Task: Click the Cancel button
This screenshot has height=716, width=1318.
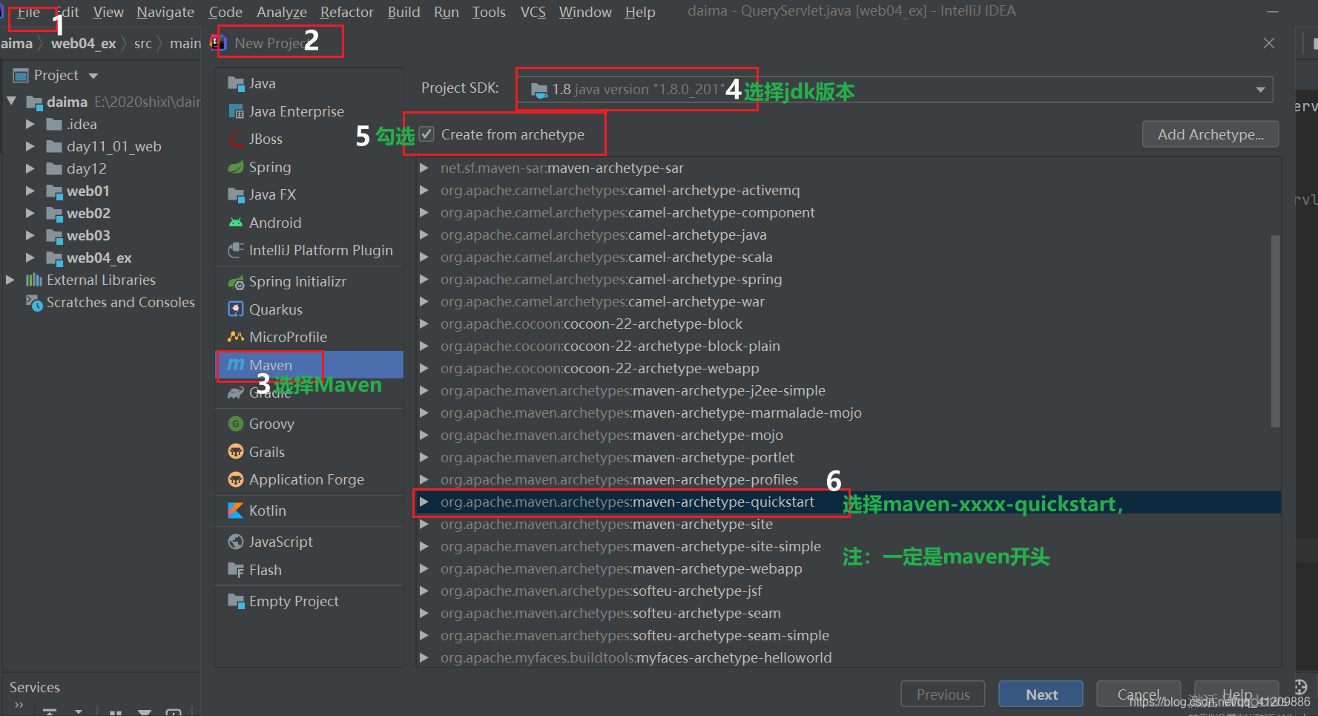Action: point(1139,694)
